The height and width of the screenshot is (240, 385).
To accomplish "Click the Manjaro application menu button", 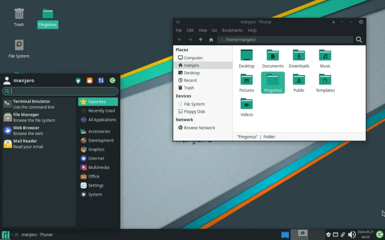I will [x=5, y=235].
